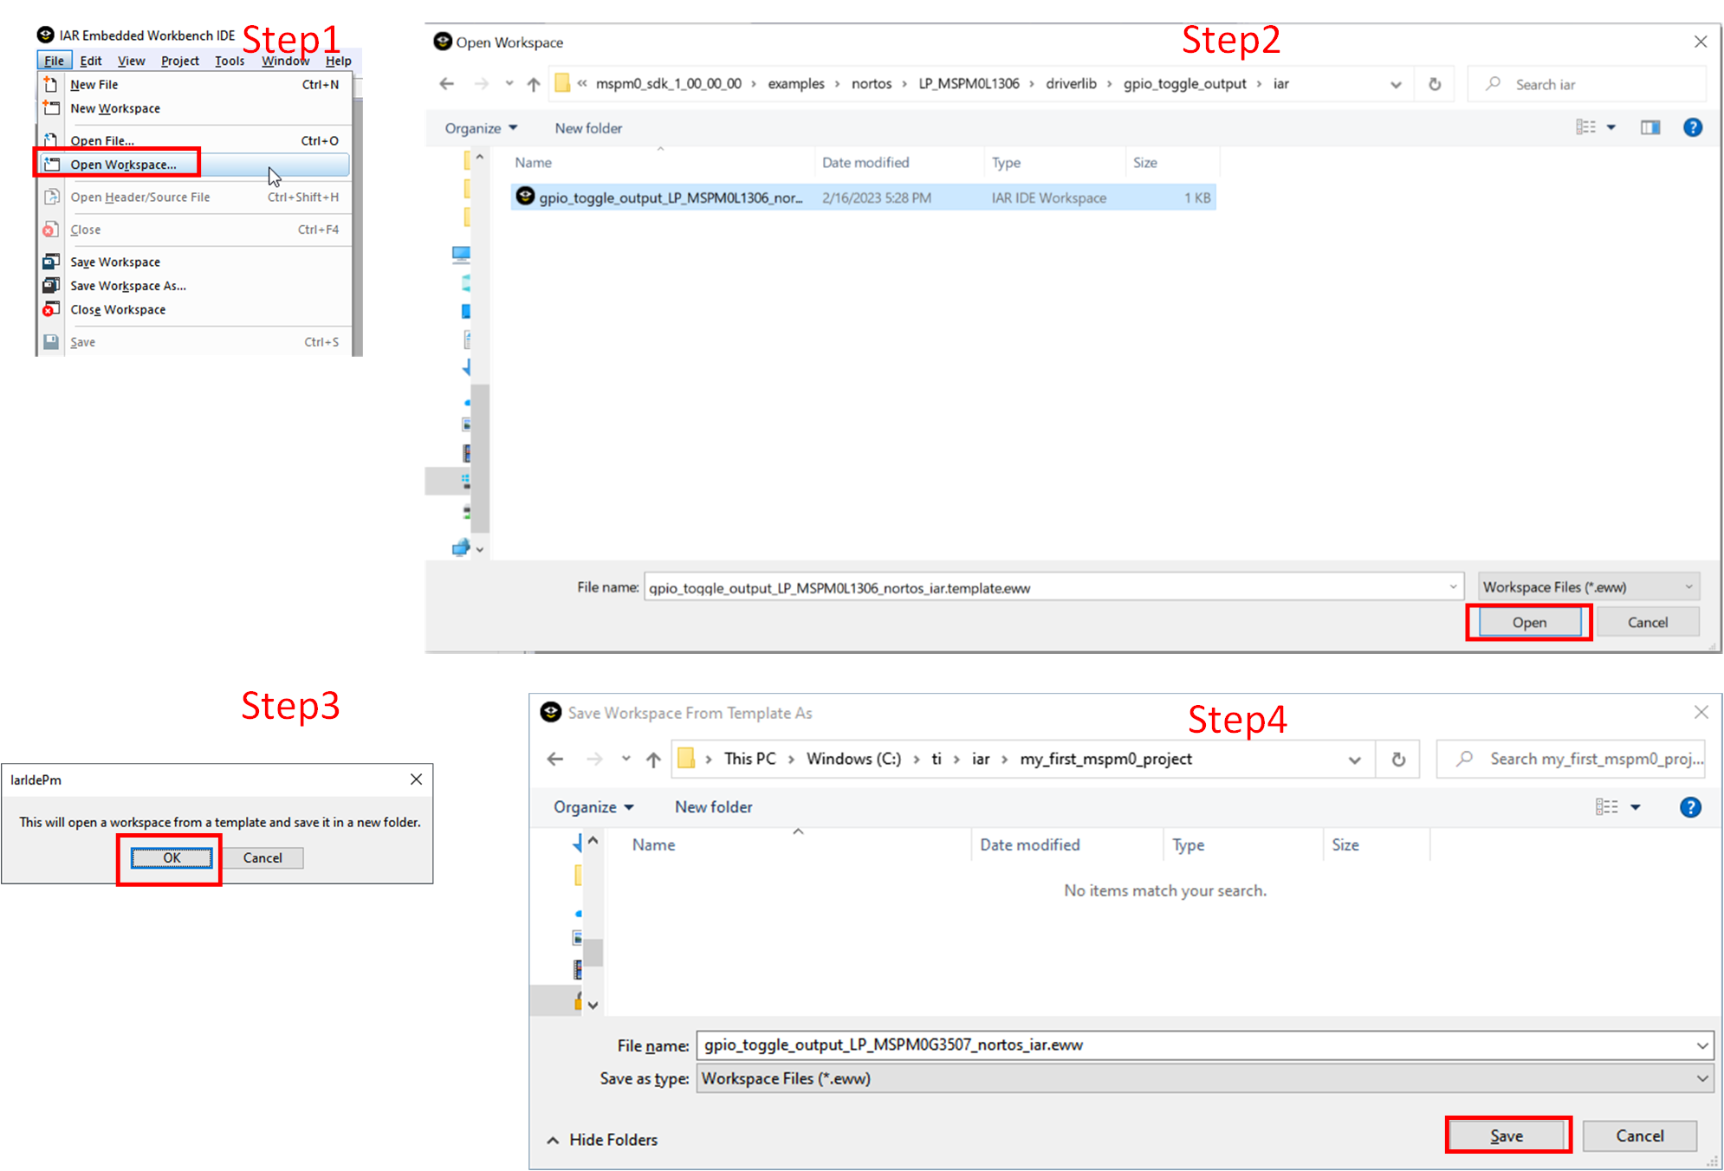The image size is (1724, 1171).
Task: Click the Close Workspace red icon
Action: [x=51, y=309]
